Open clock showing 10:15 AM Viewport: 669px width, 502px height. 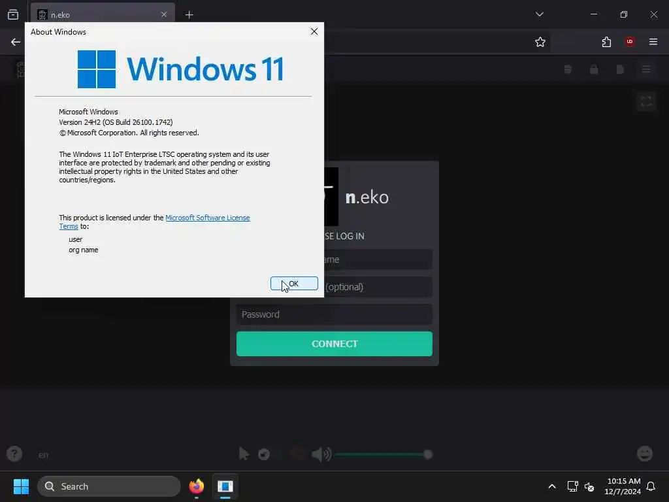tap(623, 486)
